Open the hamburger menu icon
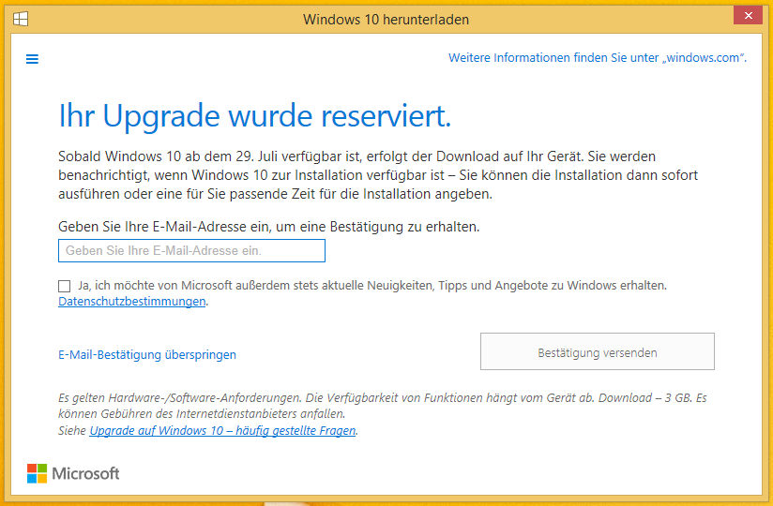Screen dimensions: 773x506 click(32, 59)
